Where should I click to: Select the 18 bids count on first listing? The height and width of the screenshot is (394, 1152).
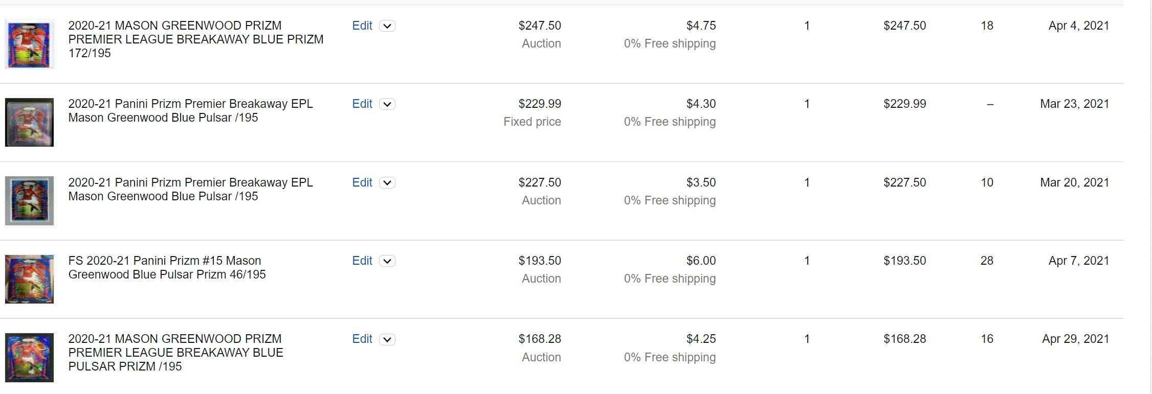pyautogui.click(x=987, y=26)
